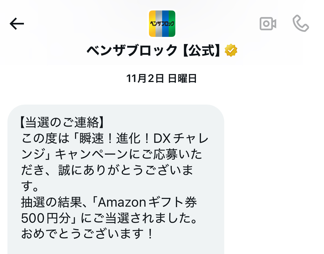Open the ベンザブロック【公式】 account name
This screenshot has height=254, width=324.
[153, 50]
